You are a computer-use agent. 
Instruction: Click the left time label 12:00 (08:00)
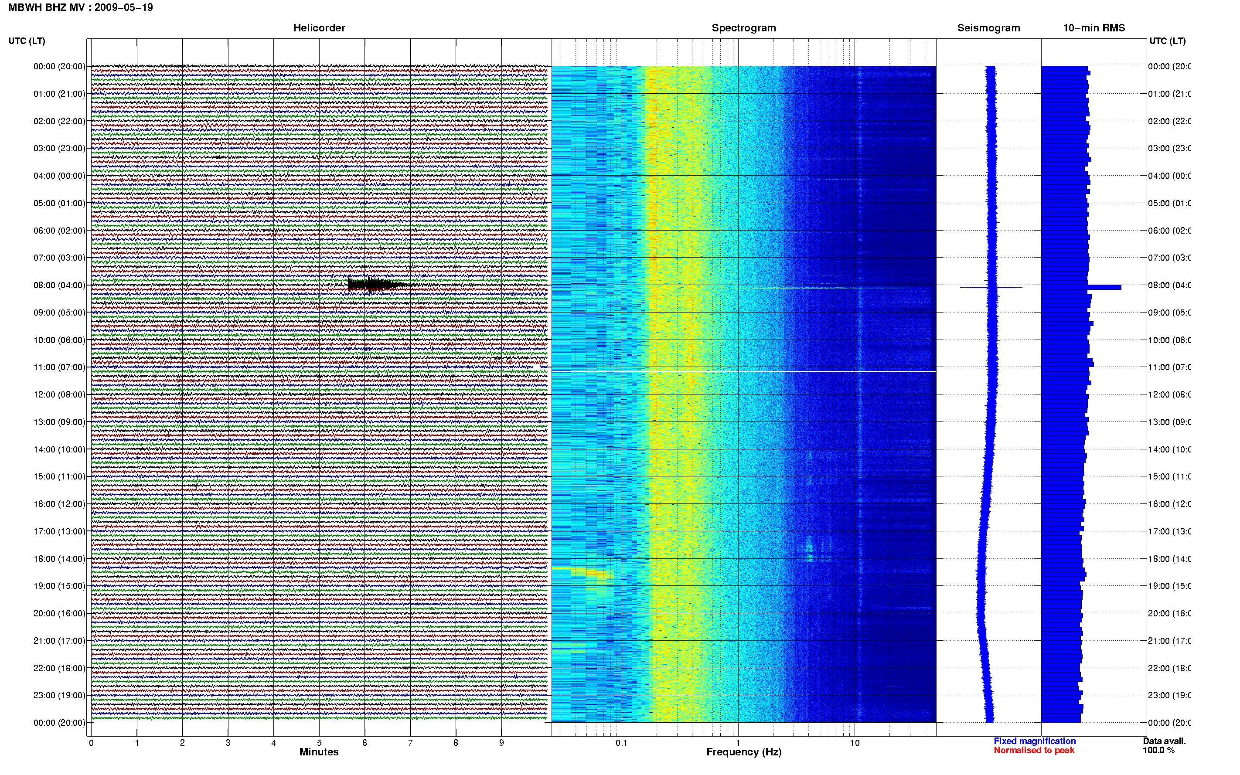pos(59,394)
